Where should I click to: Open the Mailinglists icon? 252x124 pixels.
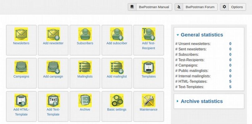pyautogui.click(x=85, y=67)
